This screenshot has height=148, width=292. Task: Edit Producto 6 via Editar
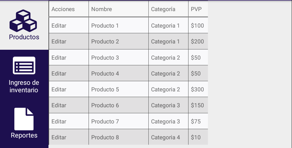tap(59, 105)
